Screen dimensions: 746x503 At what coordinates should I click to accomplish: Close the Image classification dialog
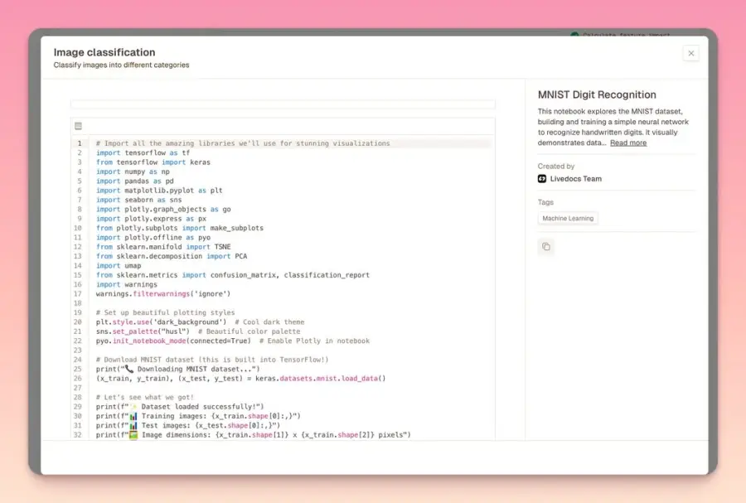(690, 53)
